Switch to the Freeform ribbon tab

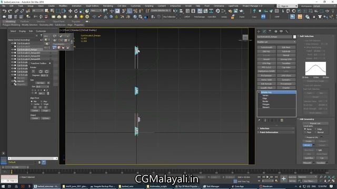[25, 22]
